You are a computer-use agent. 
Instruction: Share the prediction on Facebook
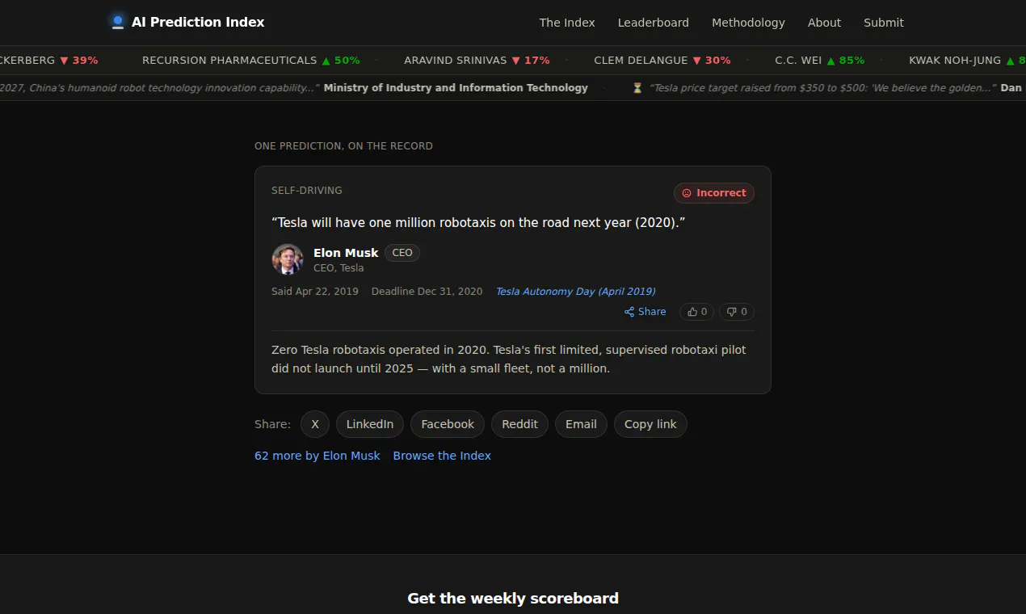[x=448, y=424]
